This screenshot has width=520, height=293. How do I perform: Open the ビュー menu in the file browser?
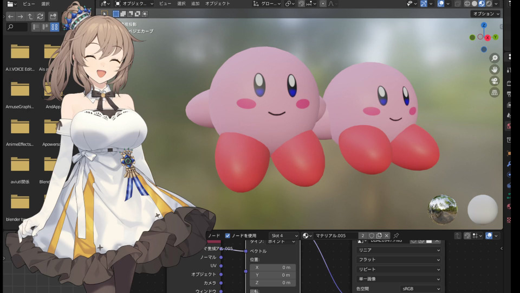(x=29, y=4)
